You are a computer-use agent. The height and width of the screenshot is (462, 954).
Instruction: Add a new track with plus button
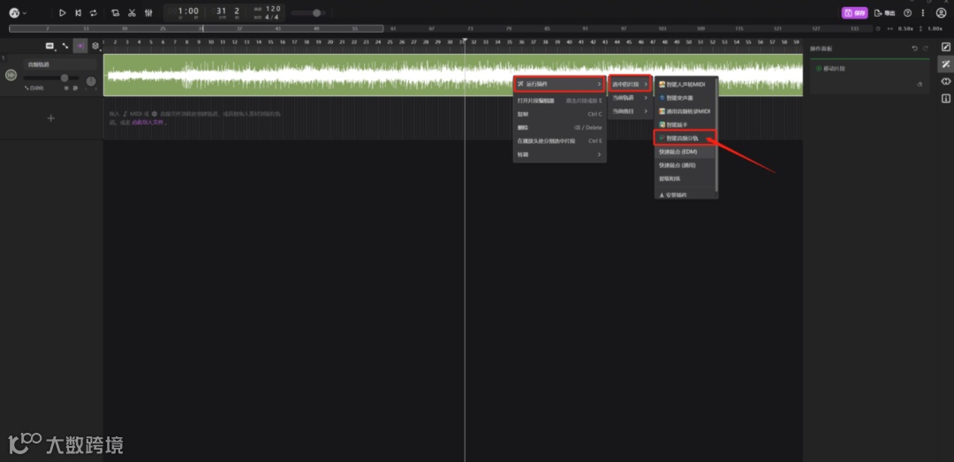[x=51, y=118]
